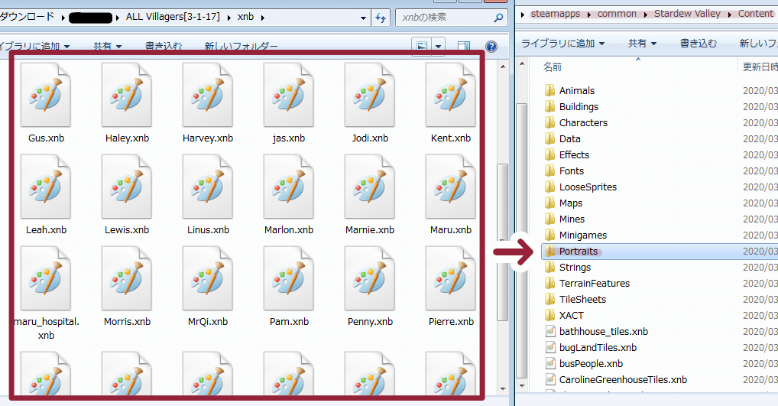Select the Maru.xnb file icon
Image resolution: width=778 pixels, height=406 pixels.
pos(451,187)
